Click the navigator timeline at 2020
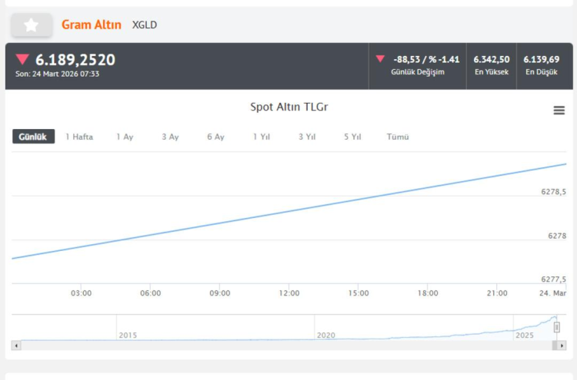577x380 pixels. pyautogui.click(x=326, y=335)
